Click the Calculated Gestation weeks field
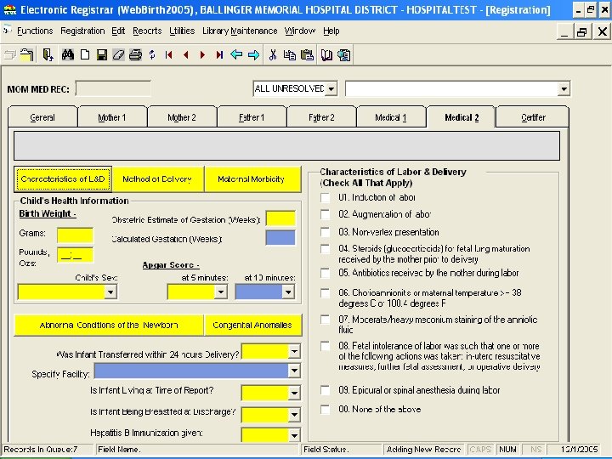The width and height of the screenshot is (612, 459). point(280,238)
